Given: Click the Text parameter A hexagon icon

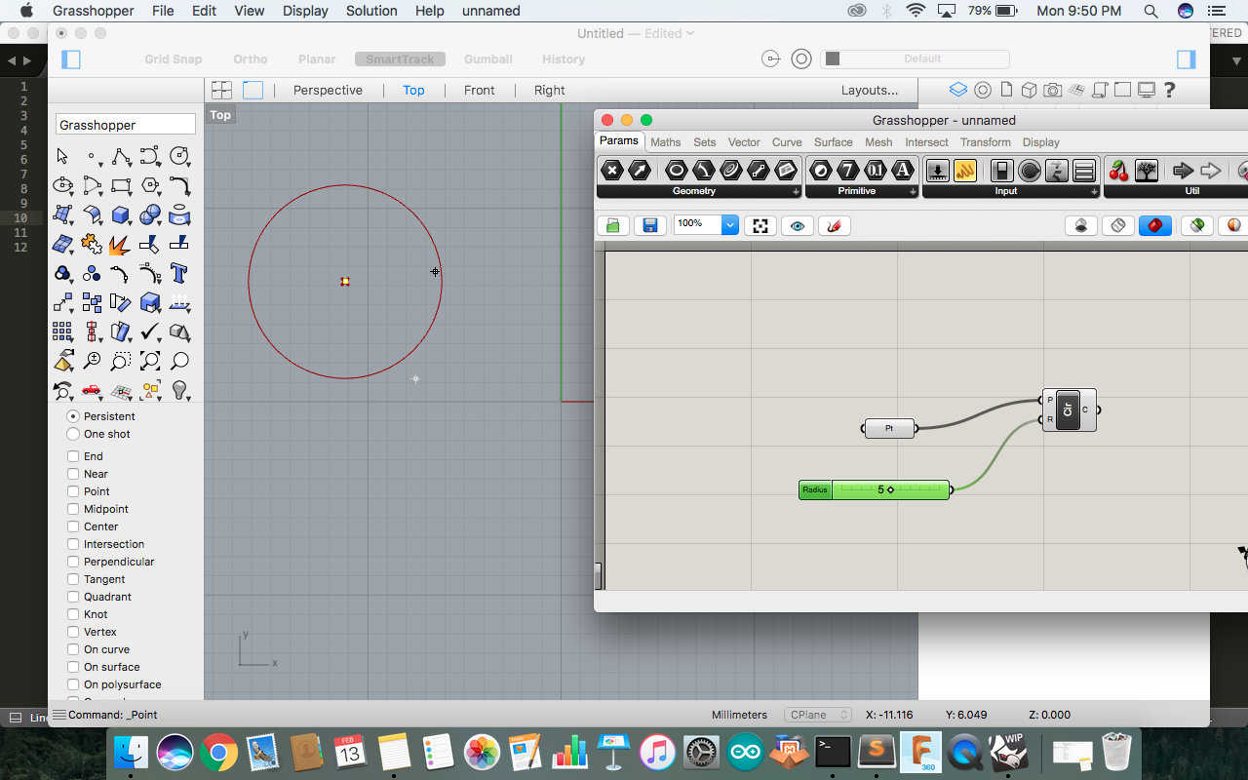Looking at the screenshot, I should pos(903,171).
